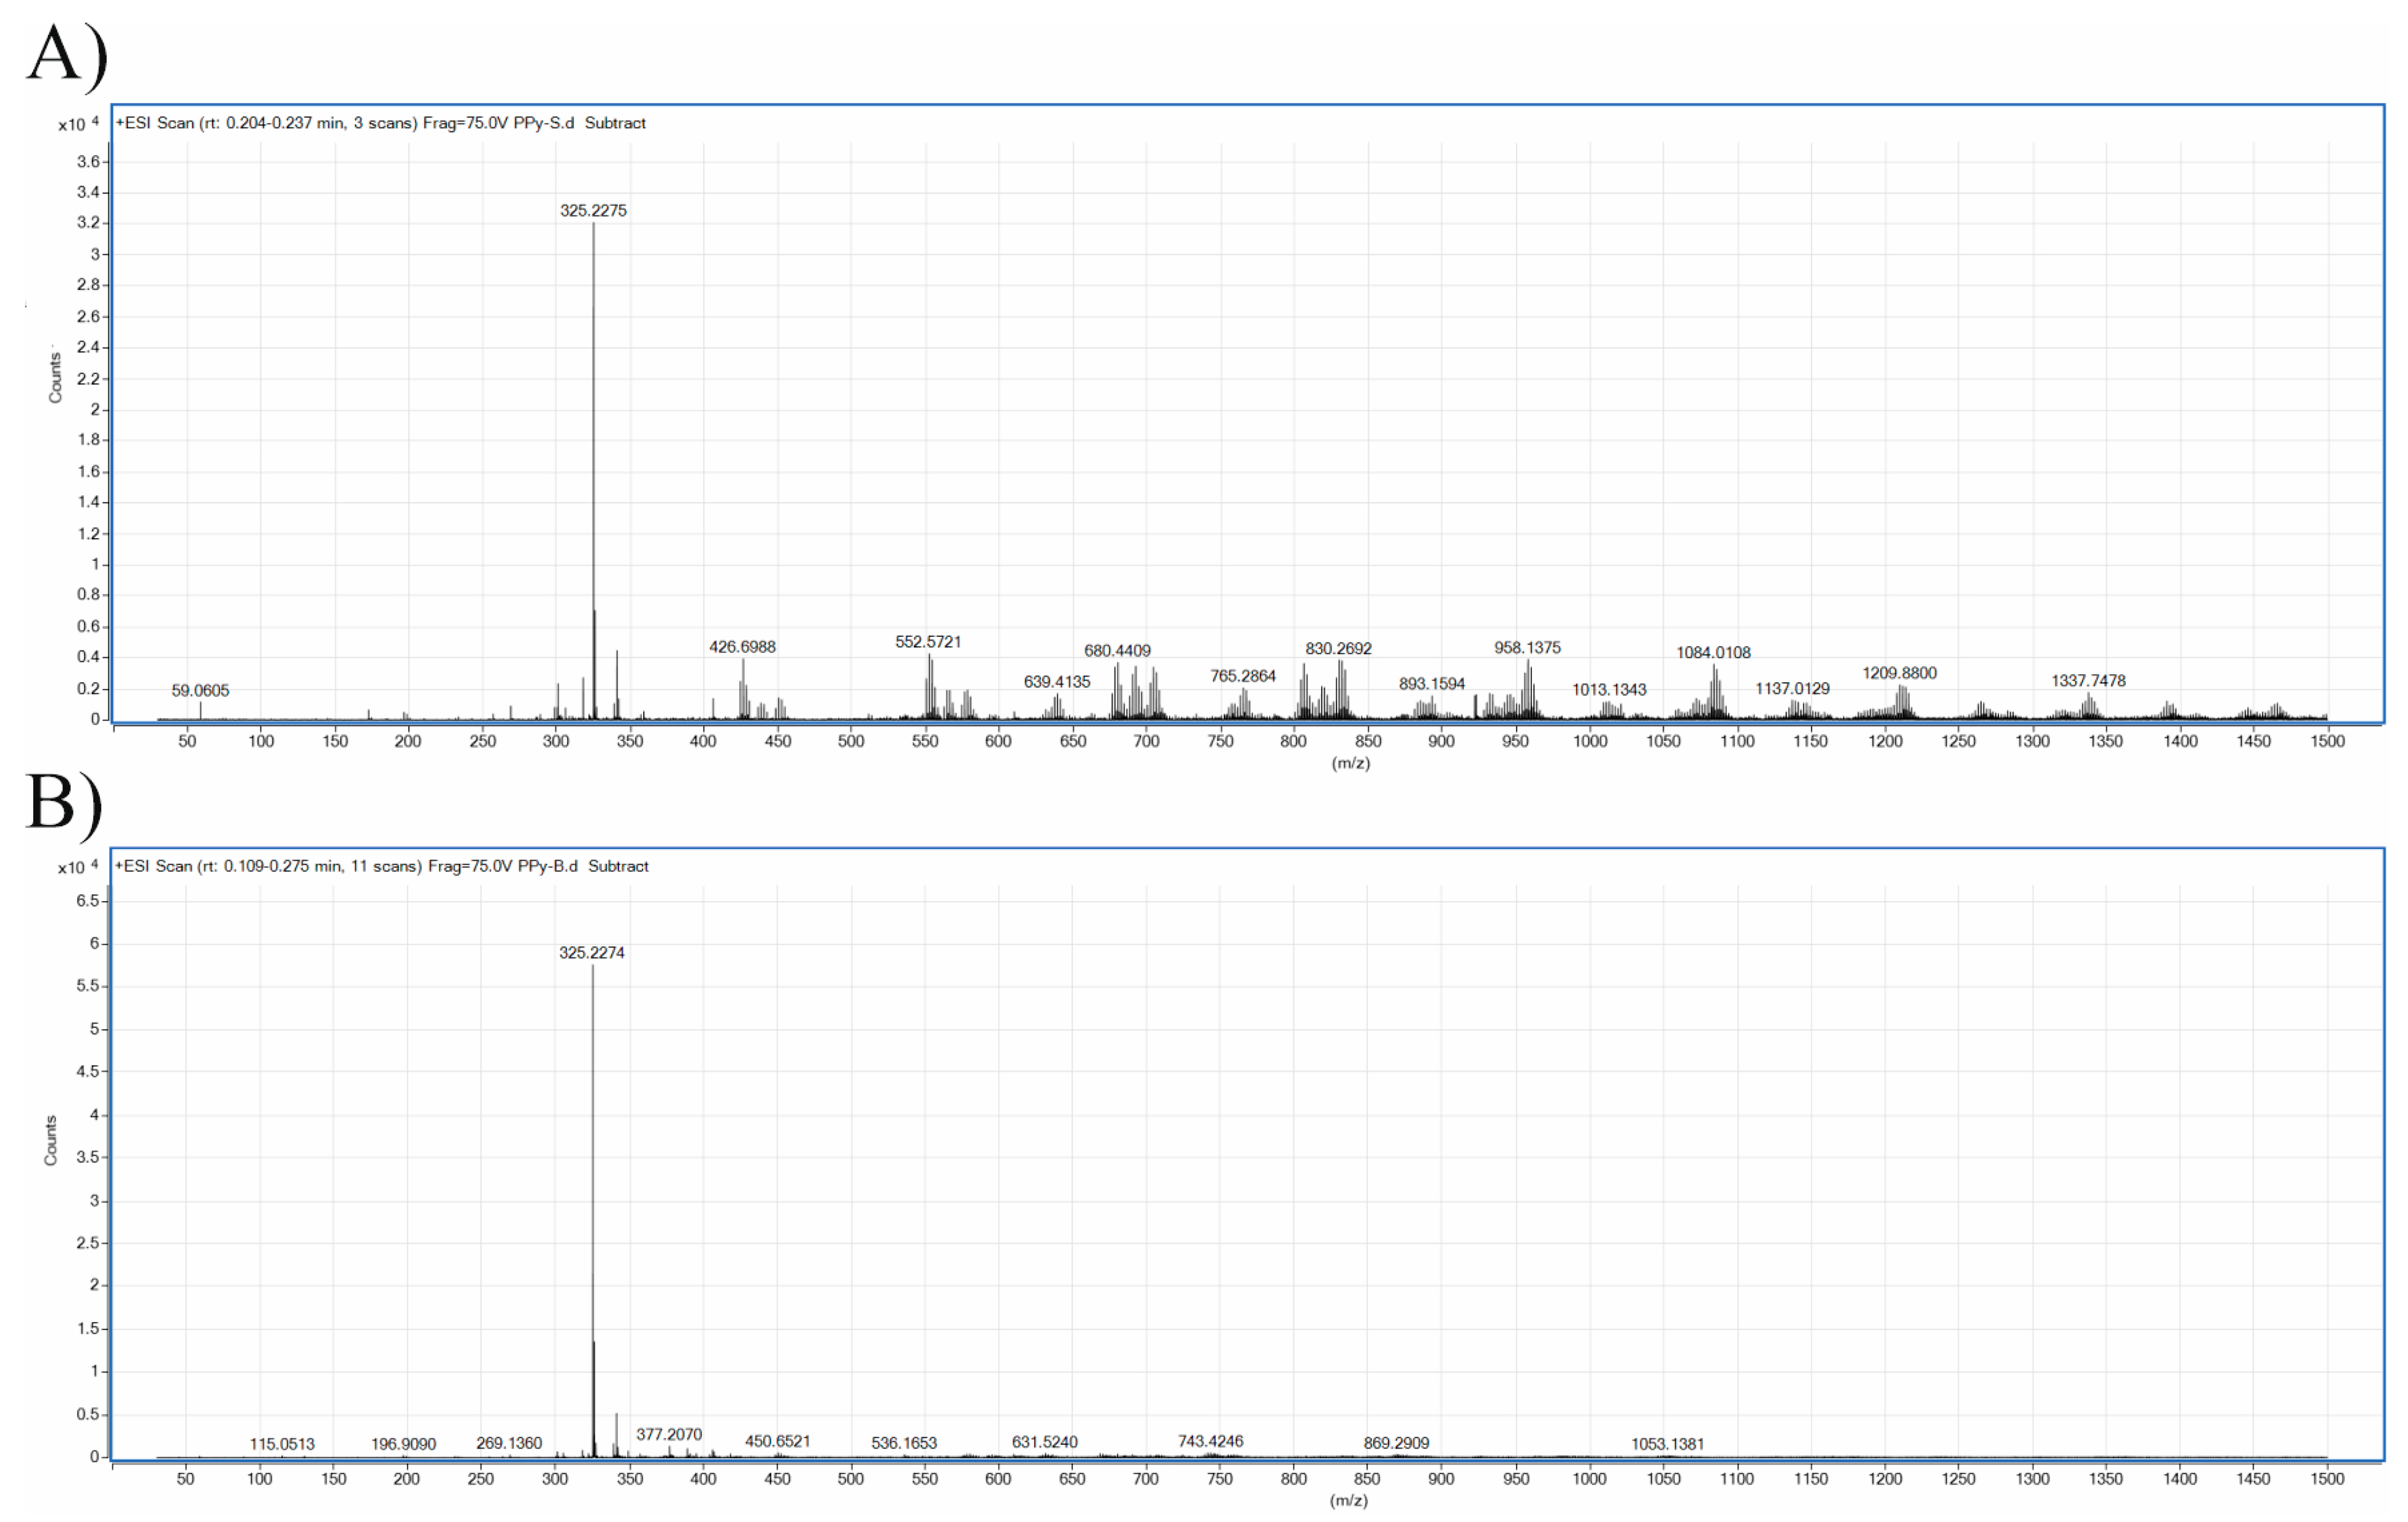Click the 325.2274 peak label in panel B
The image size is (2408, 1522).
point(591,952)
